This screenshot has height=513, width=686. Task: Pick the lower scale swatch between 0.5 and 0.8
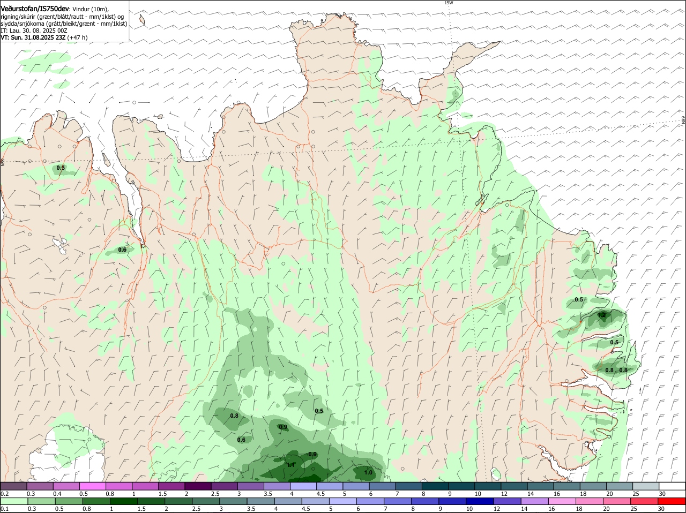69,501
